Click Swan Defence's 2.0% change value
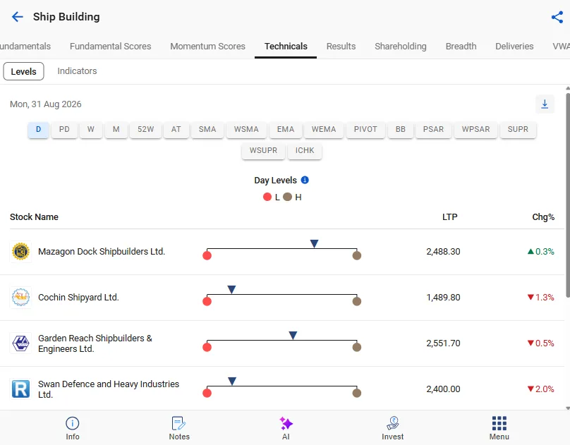Viewport: 570px width, 445px height. 541,389
